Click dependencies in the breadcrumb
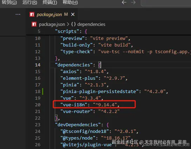 point(91,24)
